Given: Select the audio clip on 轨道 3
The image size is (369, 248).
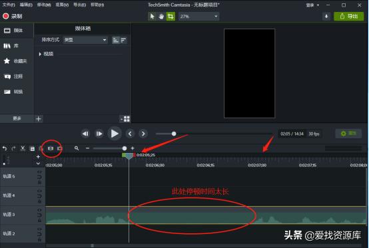Looking at the screenshot, I should [x=206, y=215].
